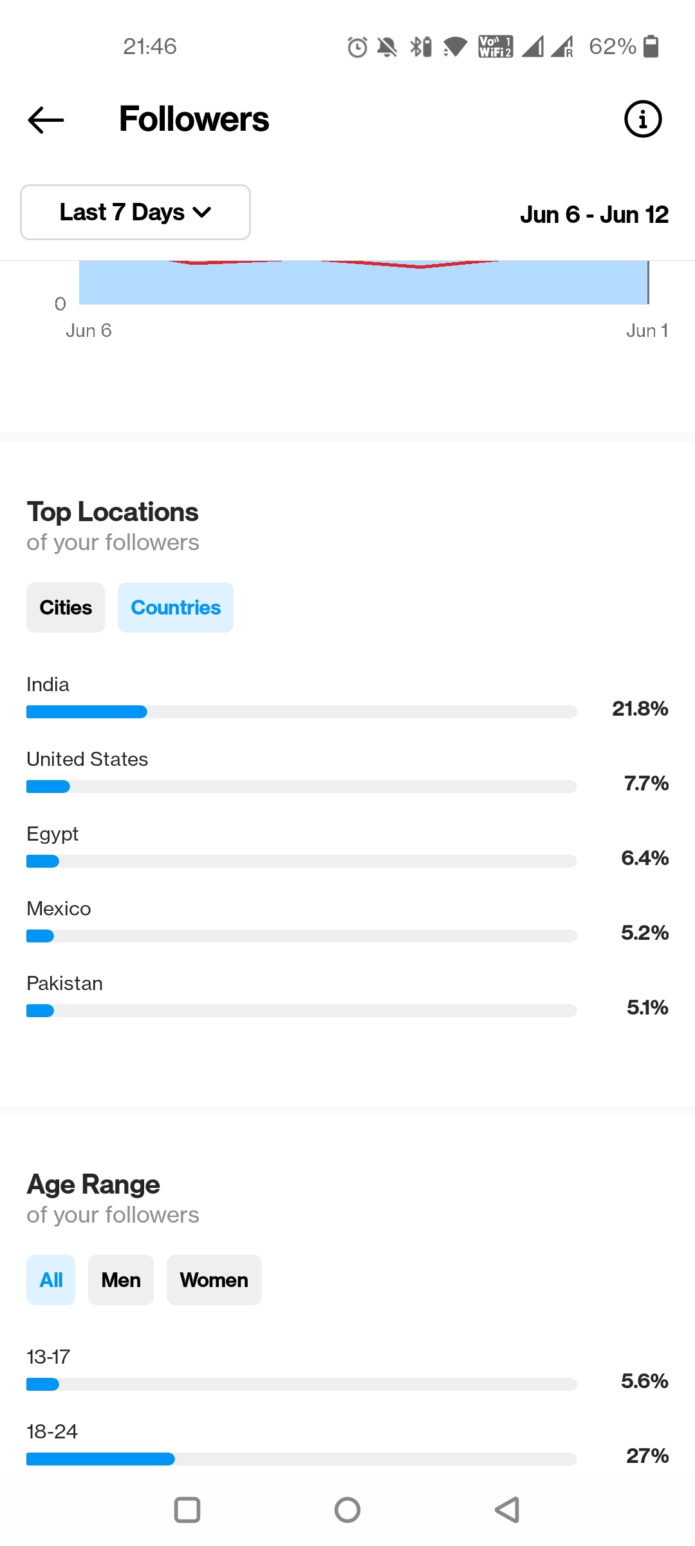Open the info circle icon
The width and height of the screenshot is (695, 1546).
click(x=643, y=119)
